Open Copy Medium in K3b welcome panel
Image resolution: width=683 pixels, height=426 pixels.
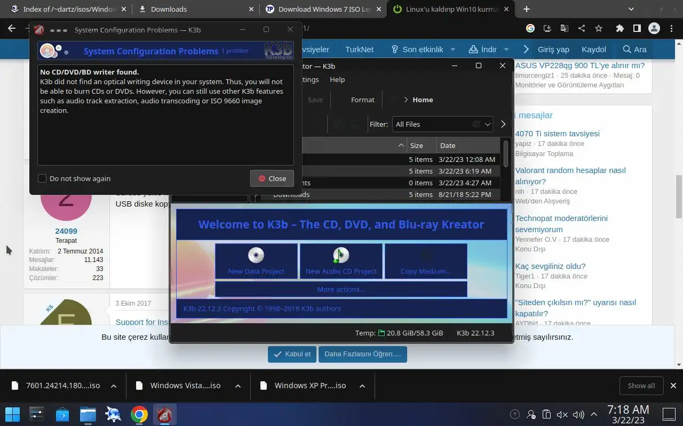(426, 261)
